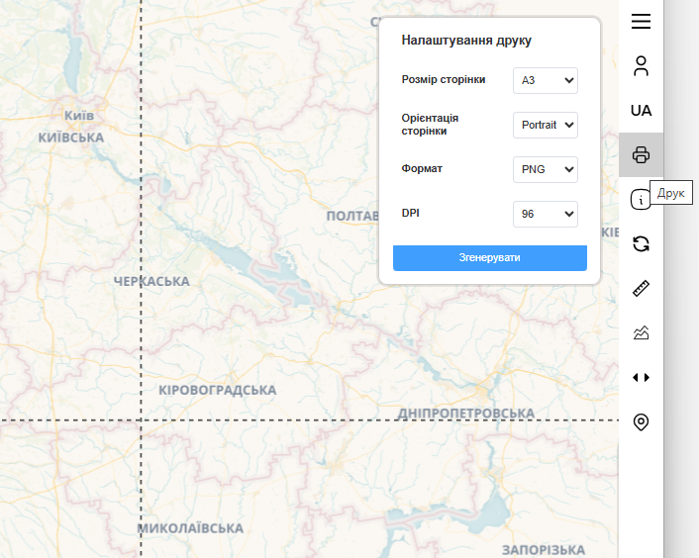This screenshot has height=558, width=699.
Task: Open the format dropdown showing PNG
Action: pyautogui.click(x=545, y=169)
